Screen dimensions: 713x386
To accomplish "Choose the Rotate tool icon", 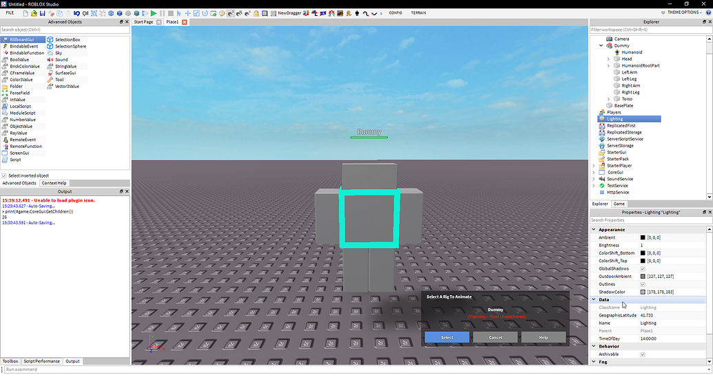I will click(x=205, y=13).
